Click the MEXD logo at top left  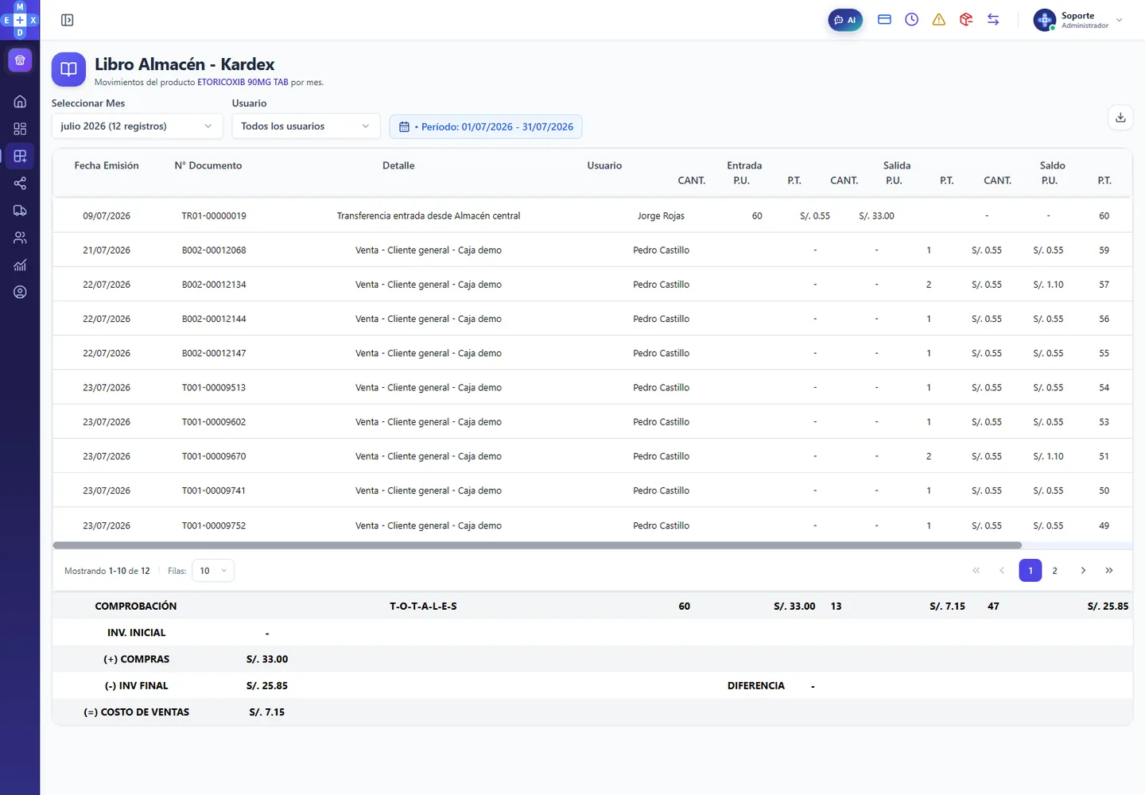(x=20, y=20)
